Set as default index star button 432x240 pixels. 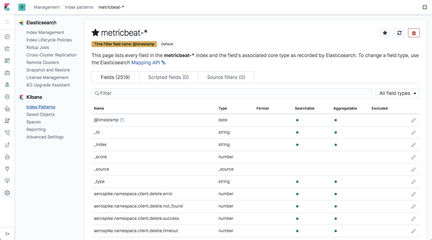385,33
